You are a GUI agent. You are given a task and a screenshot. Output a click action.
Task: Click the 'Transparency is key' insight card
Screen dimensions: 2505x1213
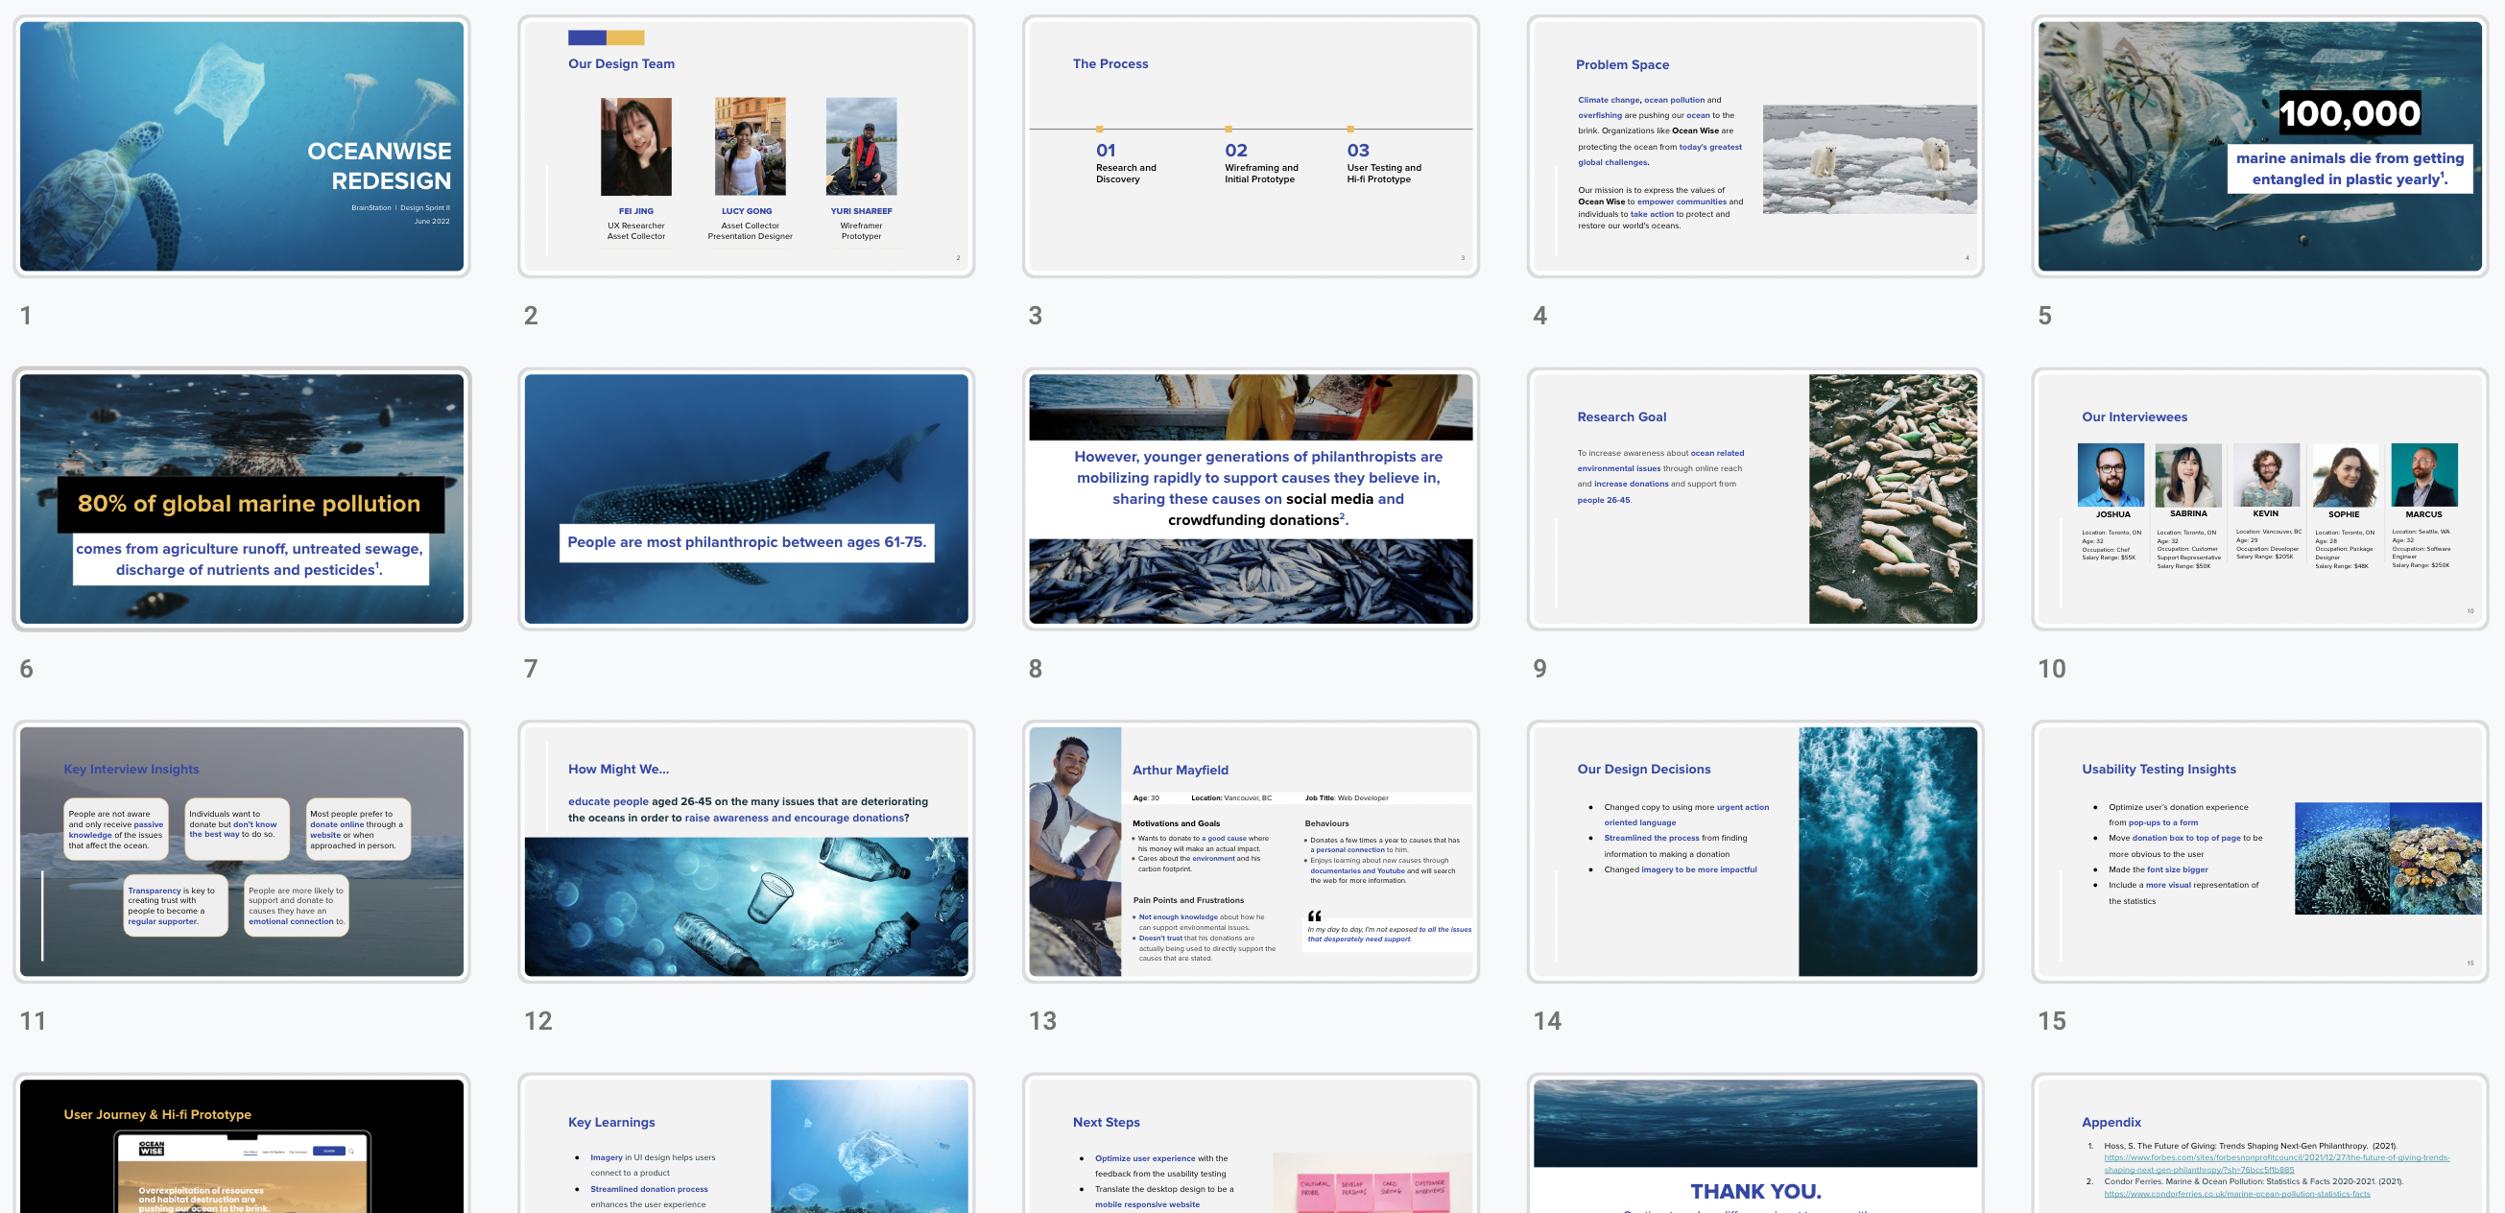(176, 906)
